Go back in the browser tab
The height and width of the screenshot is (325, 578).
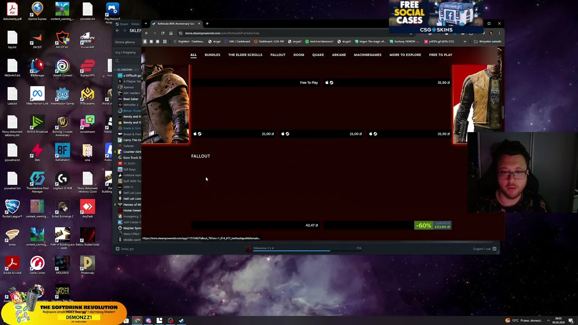[146, 33]
